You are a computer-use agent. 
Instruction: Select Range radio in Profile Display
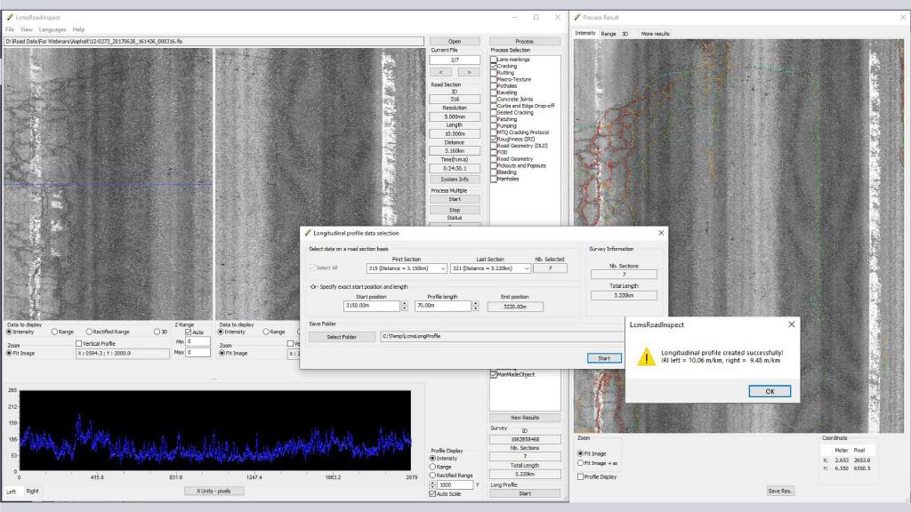point(433,467)
